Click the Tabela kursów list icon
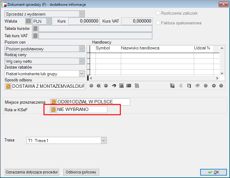Image resolution: width=230 pixels, height=178 pixels. [x=35, y=29]
